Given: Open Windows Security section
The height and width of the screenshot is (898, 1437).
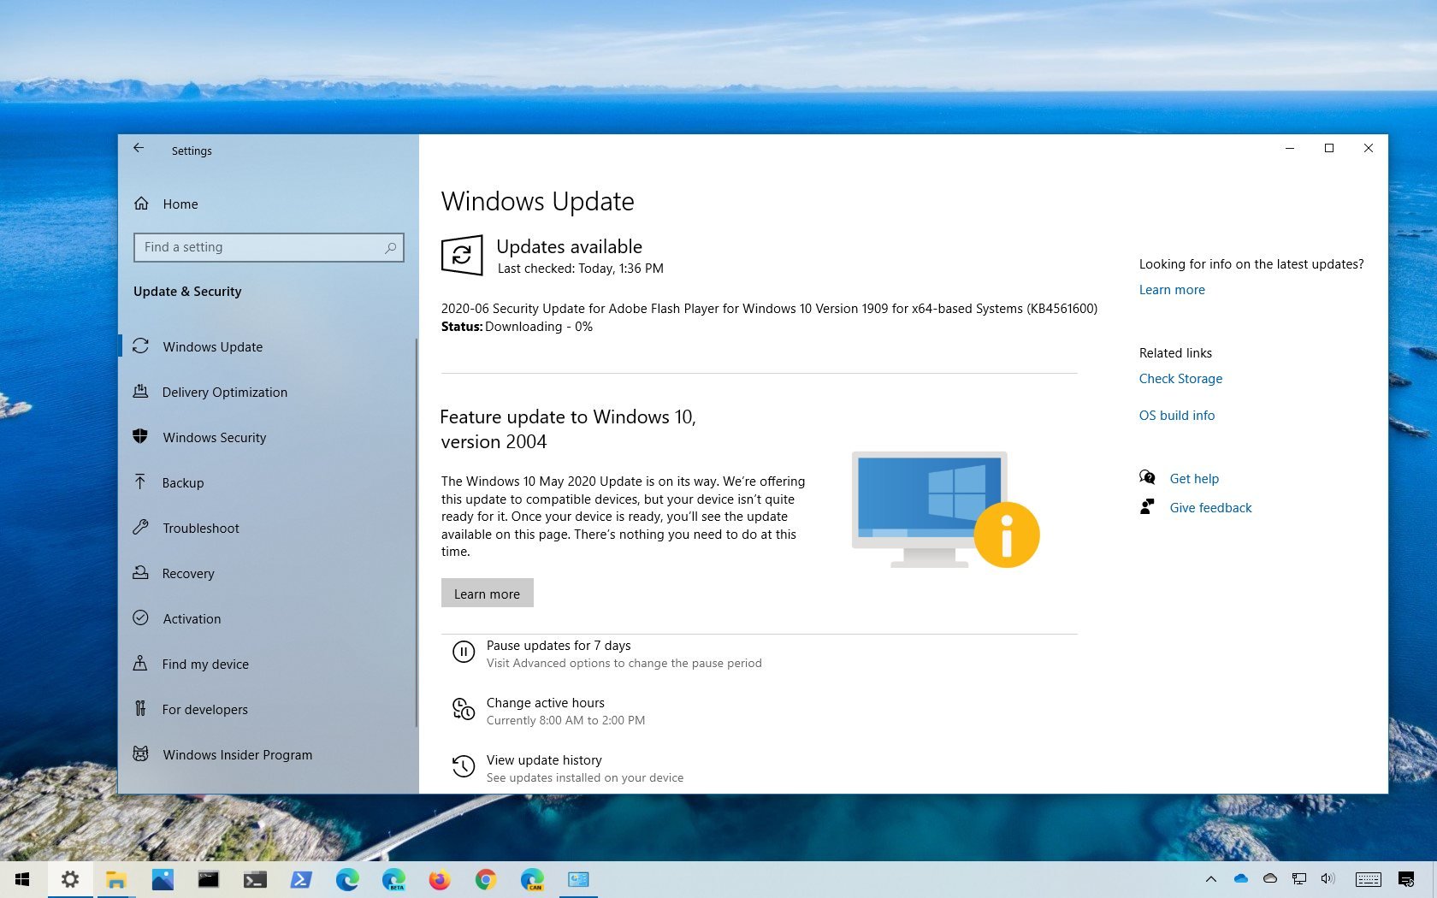Looking at the screenshot, I should (x=214, y=438).
